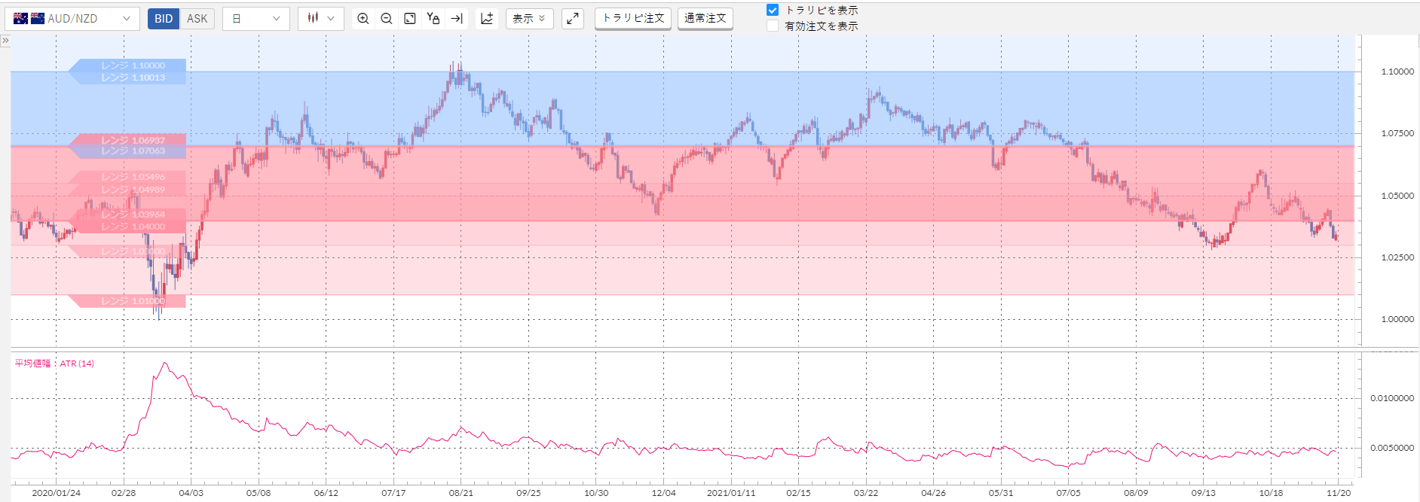Switch price to ASK

coord(197,19)
